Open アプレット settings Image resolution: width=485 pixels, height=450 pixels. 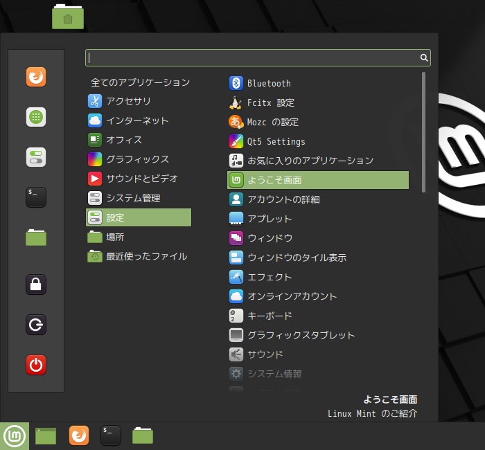[x=318, y=219]
